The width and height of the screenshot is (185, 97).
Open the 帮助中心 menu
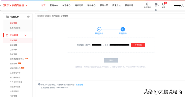[91, 5]
